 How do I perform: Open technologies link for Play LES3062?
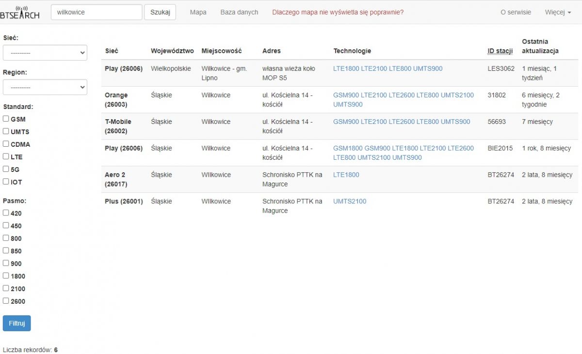click(388, 69)
